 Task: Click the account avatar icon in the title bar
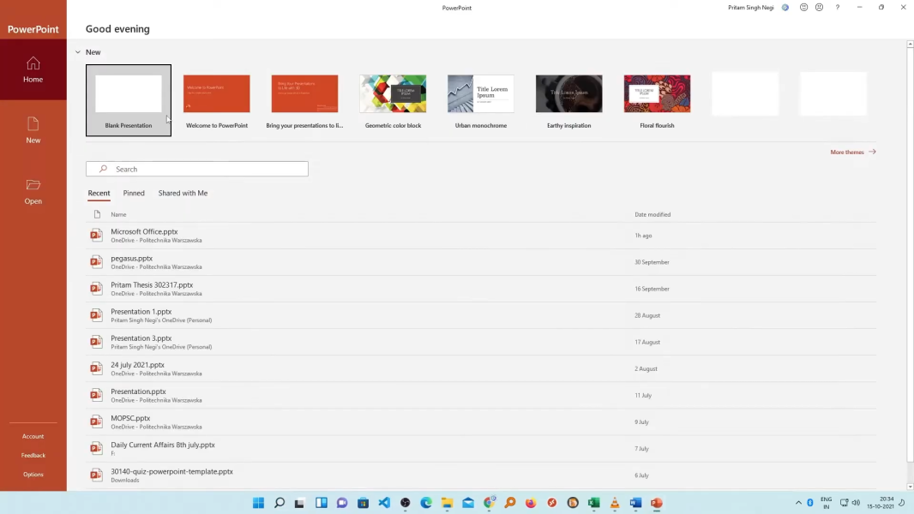pos(785,8)
